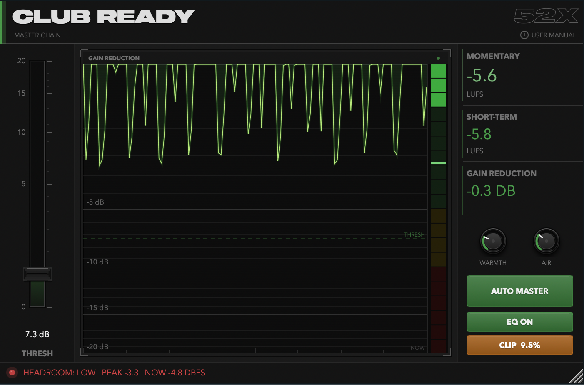Click the -15 dB graph label
Screen dimensions: 584x385
coord(97,308)
